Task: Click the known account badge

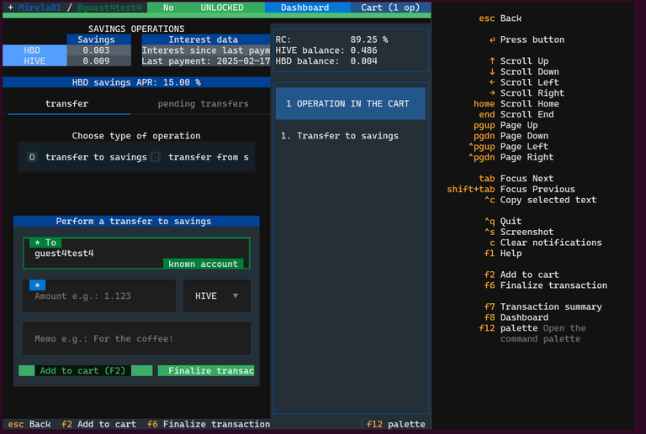Action: tap(203, 264)
